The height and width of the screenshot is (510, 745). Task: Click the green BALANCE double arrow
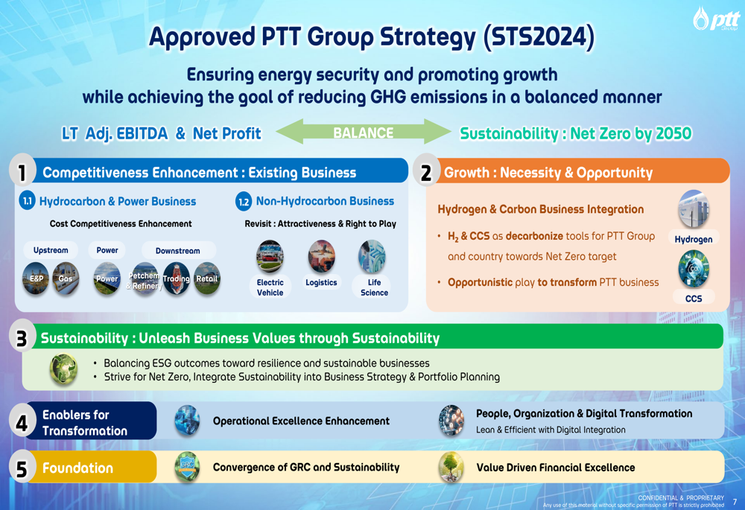(x=364, y=132)
